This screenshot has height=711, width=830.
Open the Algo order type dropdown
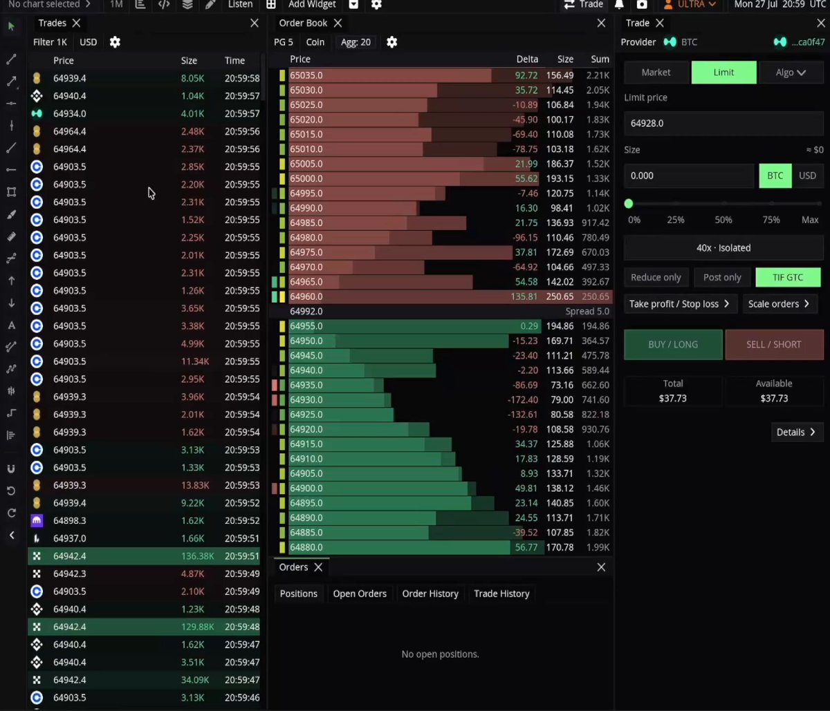[x=791, y=73]
